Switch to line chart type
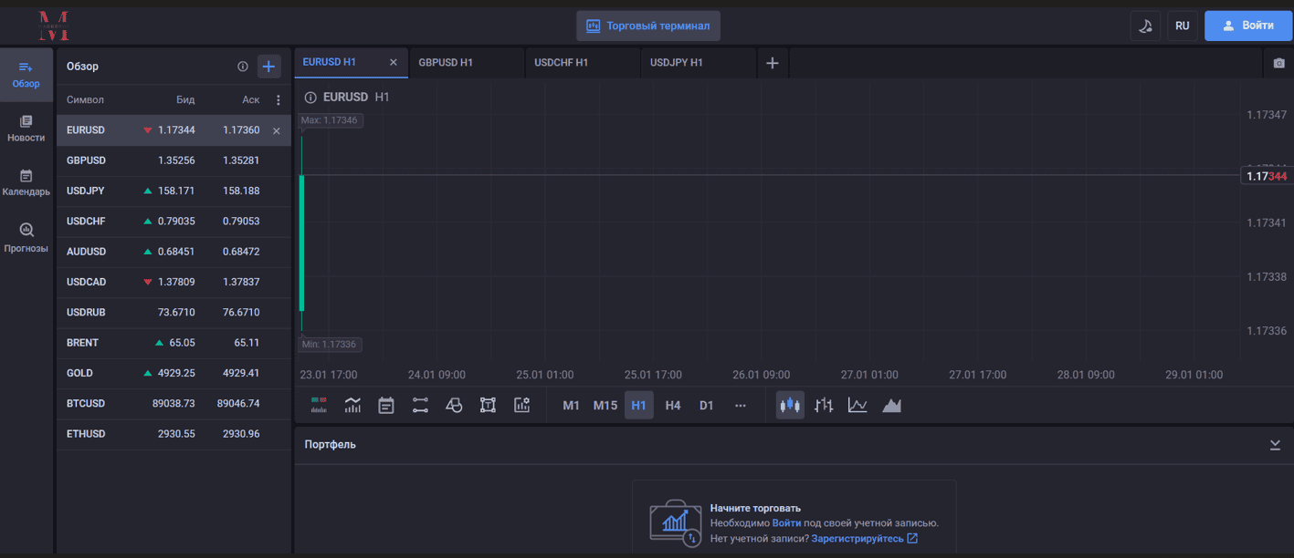 coord(857,406)
